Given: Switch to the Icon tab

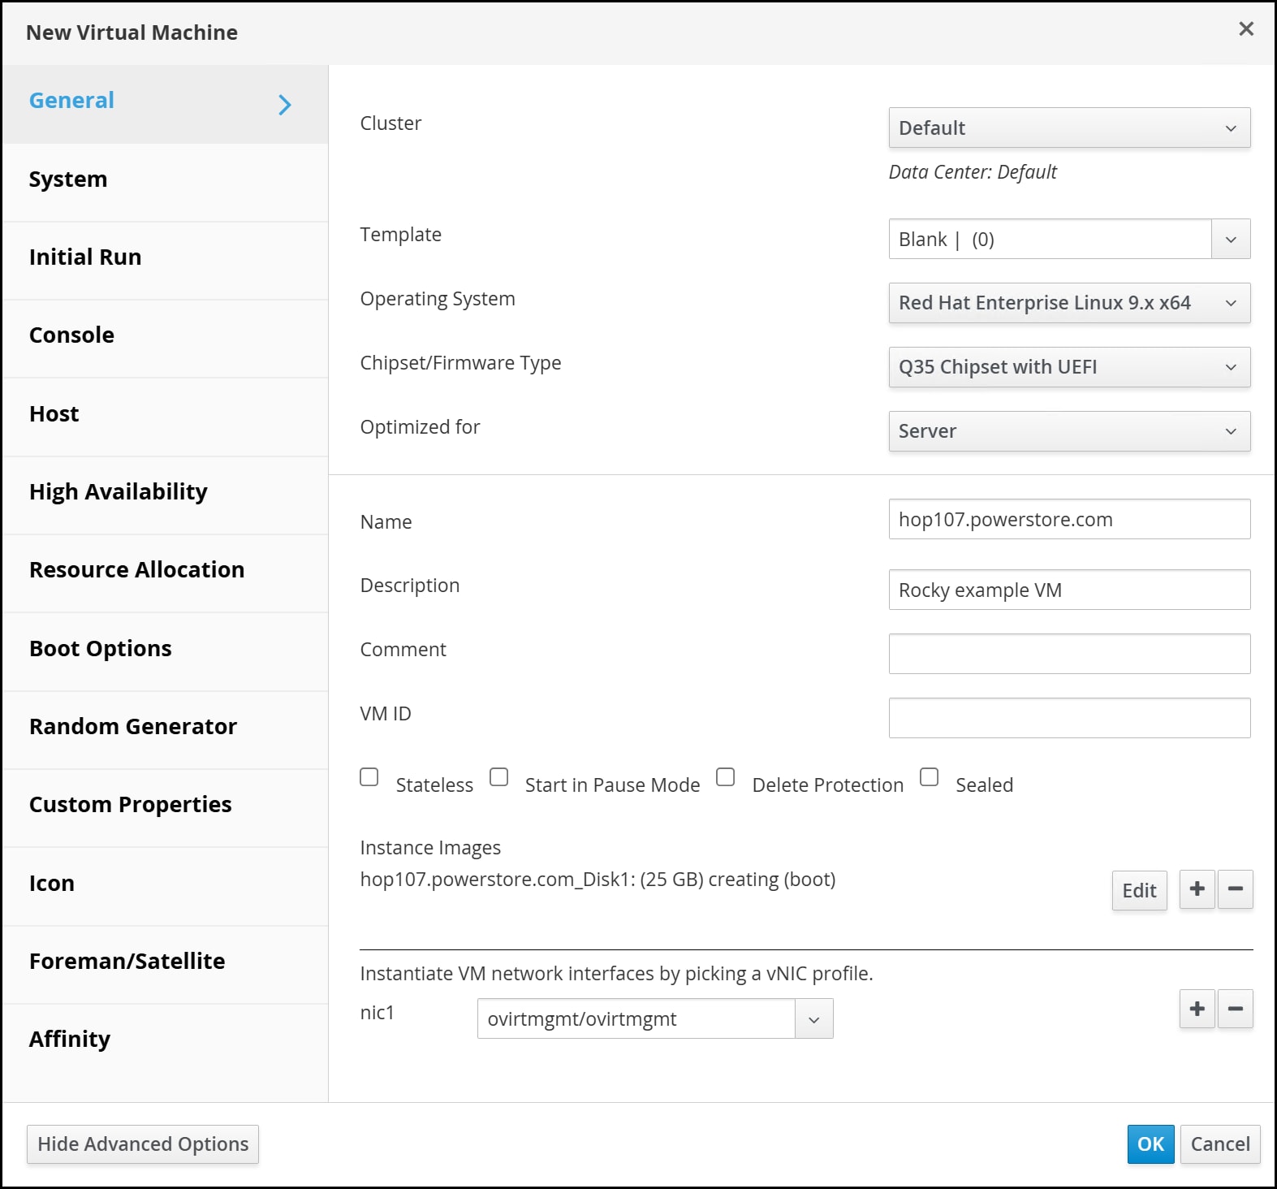Looking at the screenshot, I should click(x=166, y=884).
